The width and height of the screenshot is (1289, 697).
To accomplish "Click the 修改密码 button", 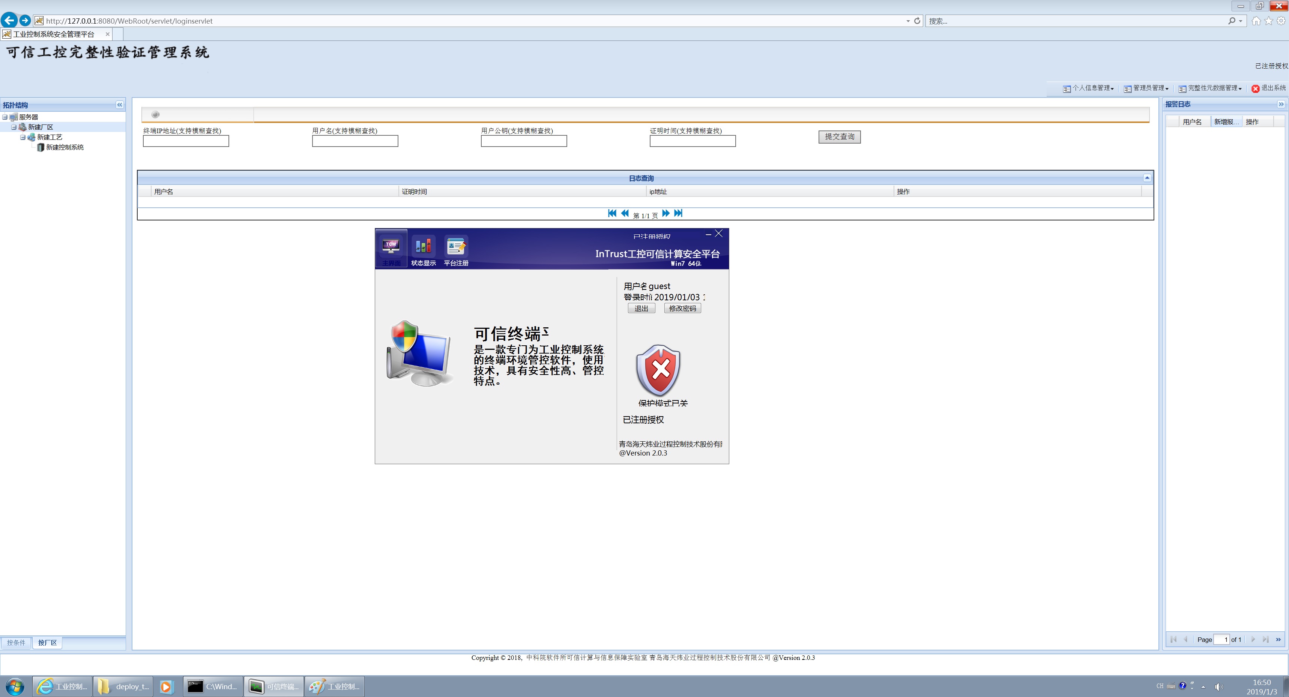I will (x=682, y=309).
